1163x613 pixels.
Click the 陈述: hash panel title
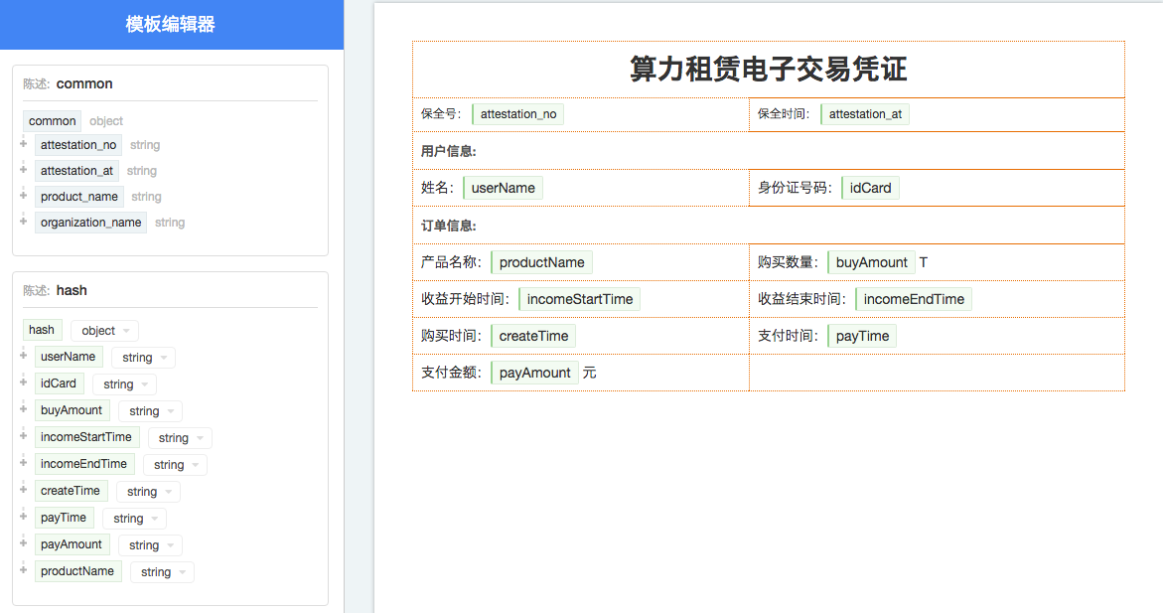(55, 290)
